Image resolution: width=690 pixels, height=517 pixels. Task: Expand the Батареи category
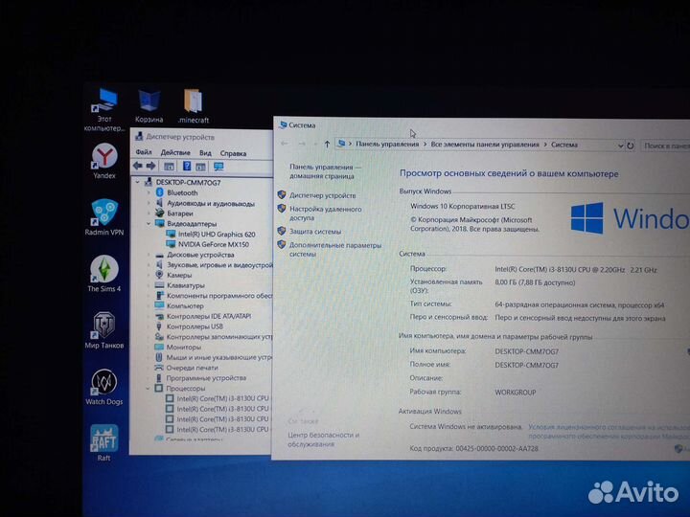coord(149,214)
